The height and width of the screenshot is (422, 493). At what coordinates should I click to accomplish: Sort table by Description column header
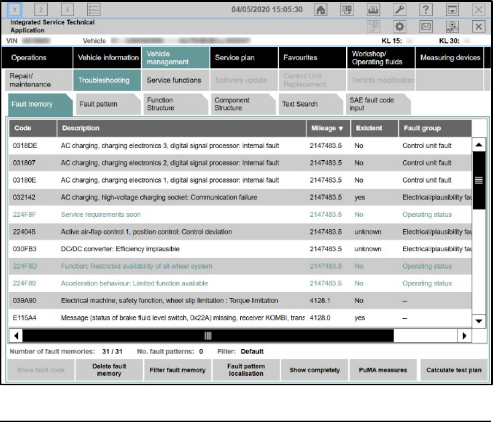click(181, 128)
